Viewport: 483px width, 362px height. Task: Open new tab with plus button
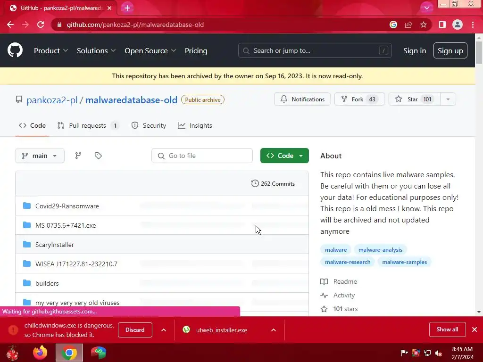[x=127, y=8]
